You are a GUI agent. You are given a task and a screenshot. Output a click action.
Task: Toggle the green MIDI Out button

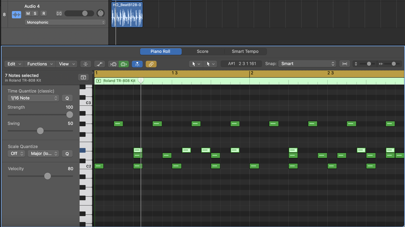click(124, 64)
